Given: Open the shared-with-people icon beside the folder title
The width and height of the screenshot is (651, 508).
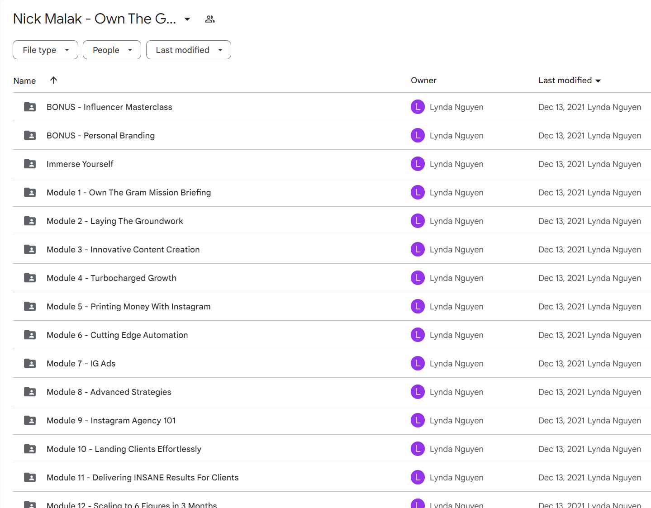Looking at the screenshot, I should point(209,19).
